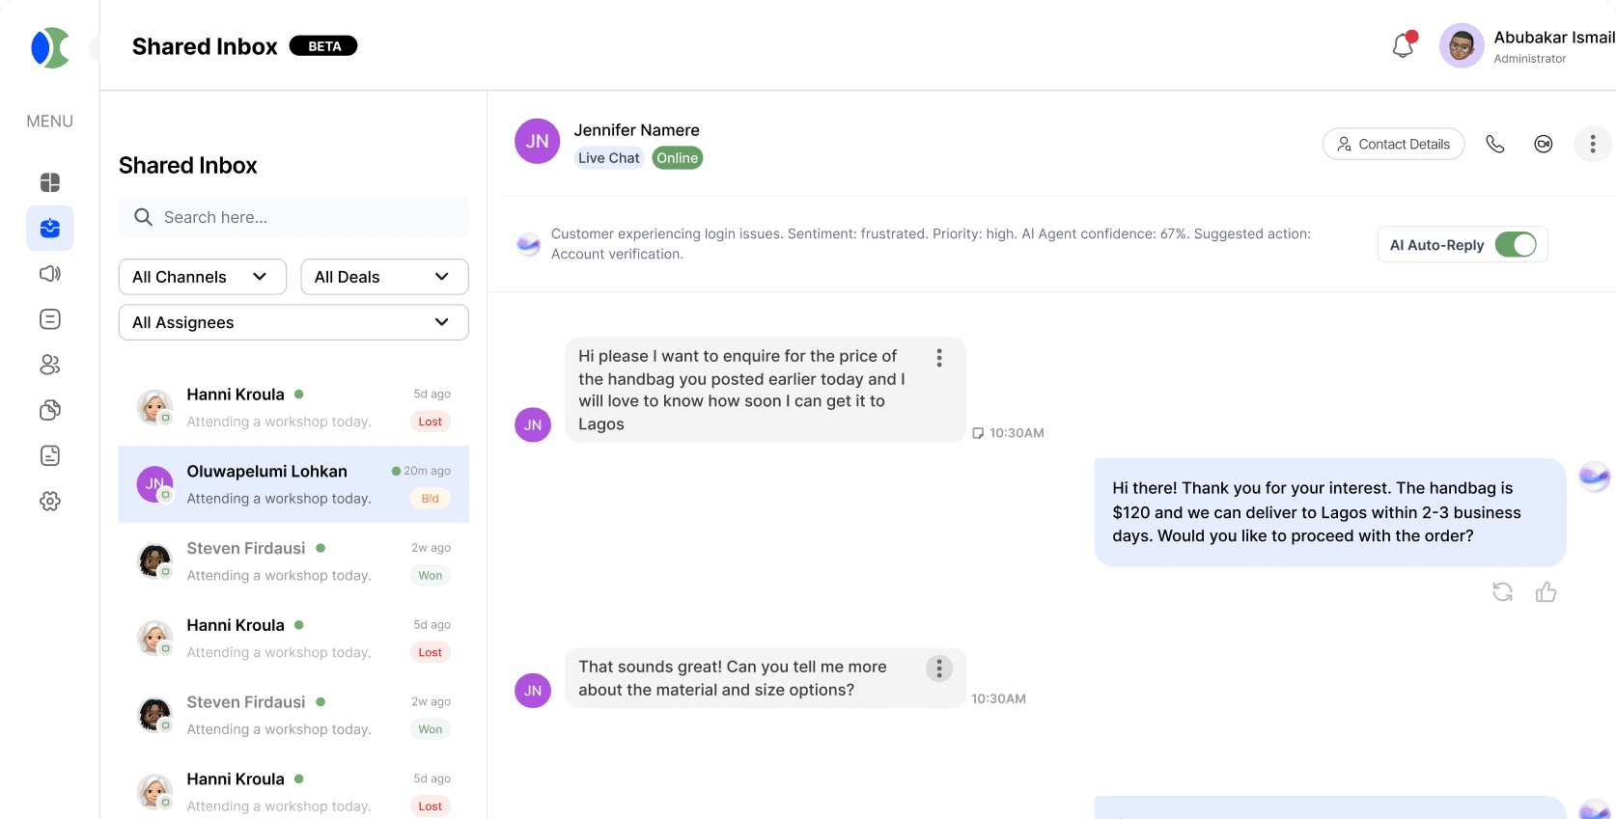Open the Contact Details button
Screen dimensions: 1616x819
point(1393,144)
